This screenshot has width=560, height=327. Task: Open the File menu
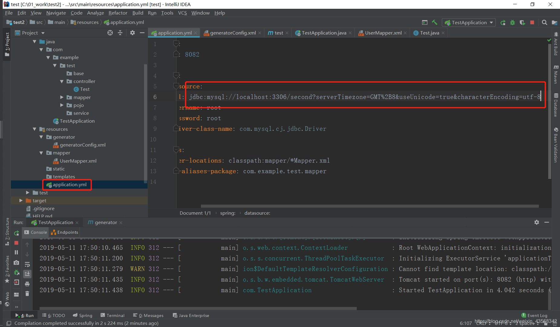(x=9, y=13)
